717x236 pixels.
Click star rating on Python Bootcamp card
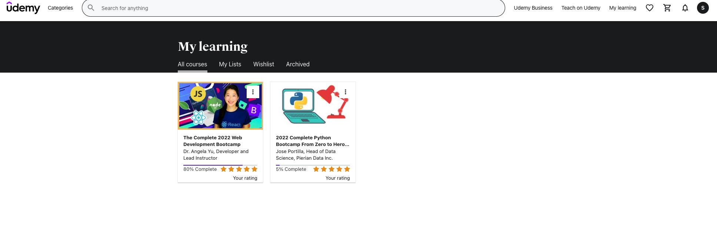point(331,169)
